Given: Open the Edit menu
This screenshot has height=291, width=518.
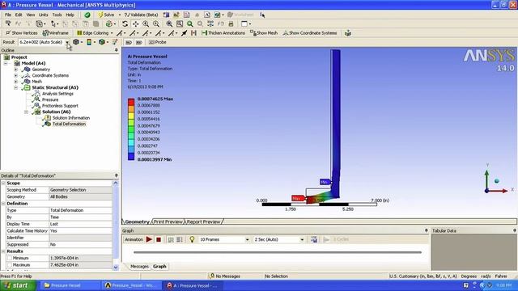Looking at the screenshot, I should [19, 15].
